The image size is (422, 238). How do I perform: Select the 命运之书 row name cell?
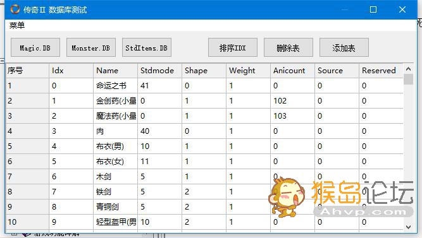[115, 86]
